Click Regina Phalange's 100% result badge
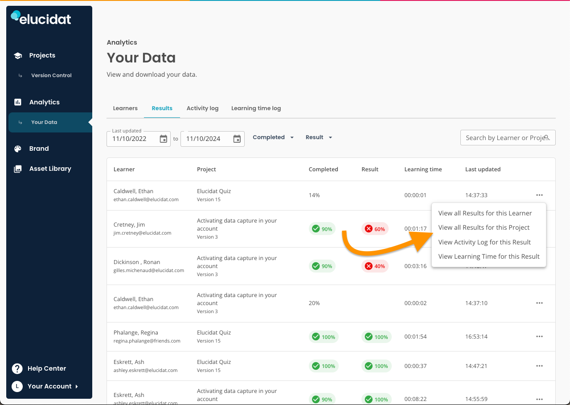 (x=377, y=337)
